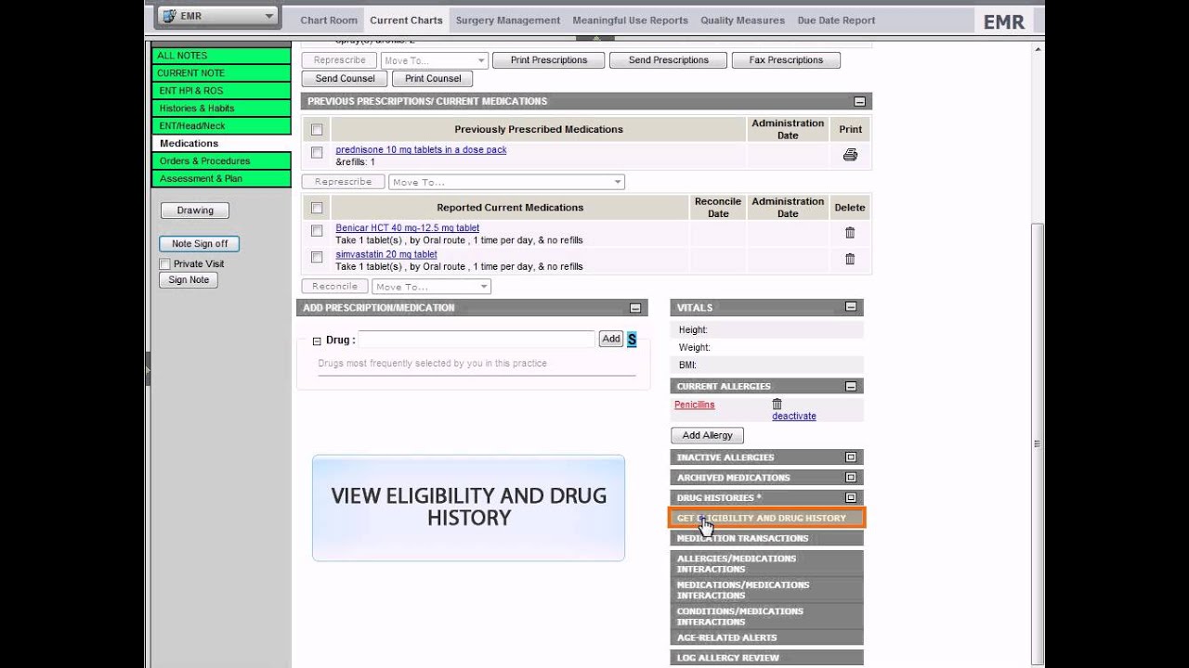Expand the Drug Histories panel
This screenshot has height=668, width=1189.
pyautogui.click(x=851, y=498)
